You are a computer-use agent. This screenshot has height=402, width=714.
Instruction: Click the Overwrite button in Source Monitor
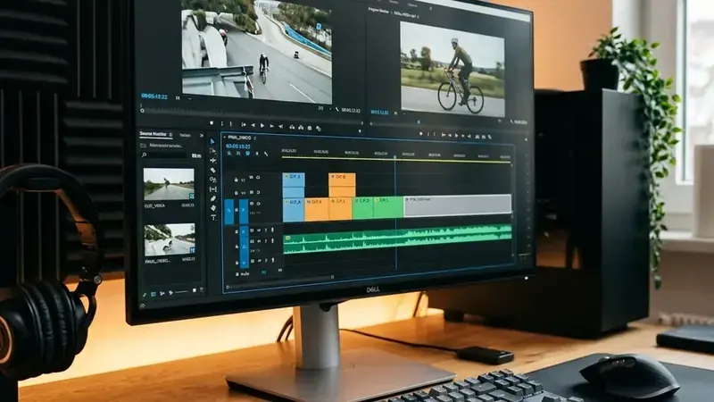301,128
